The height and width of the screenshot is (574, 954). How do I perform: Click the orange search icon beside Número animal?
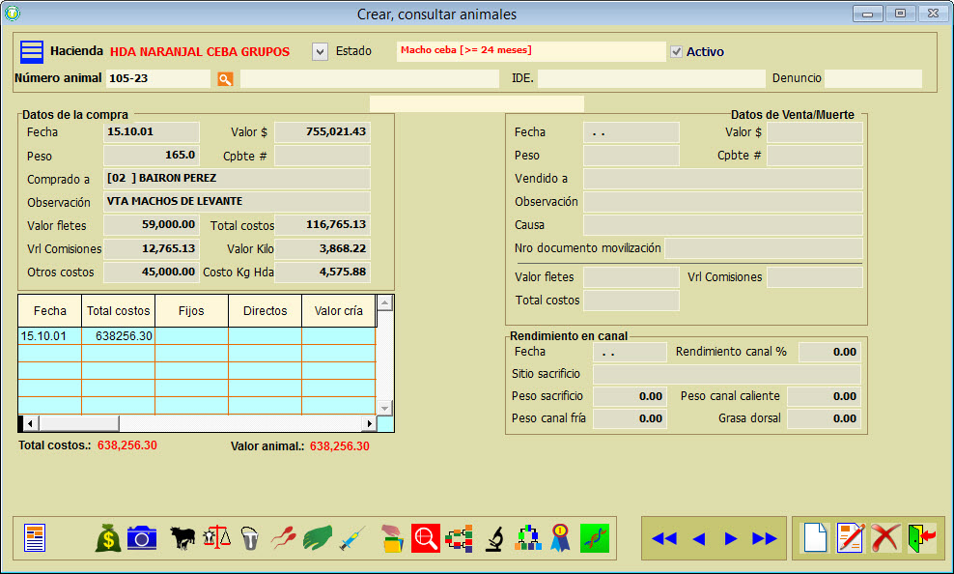pos(225,79)
